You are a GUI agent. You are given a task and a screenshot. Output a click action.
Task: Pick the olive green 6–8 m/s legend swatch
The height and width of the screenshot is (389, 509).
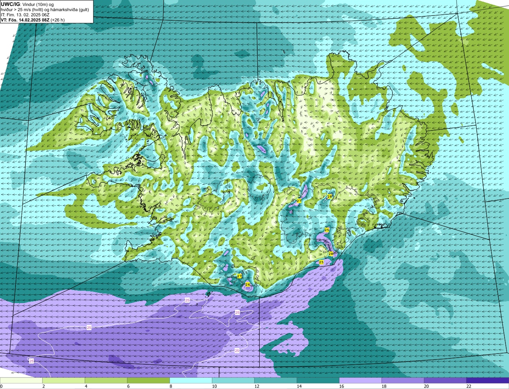148,381
